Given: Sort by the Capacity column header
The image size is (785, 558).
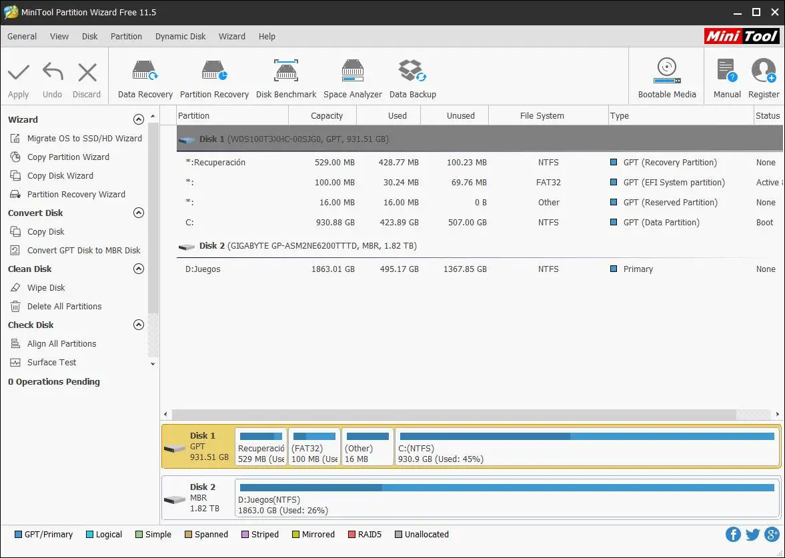Looking at the screenshot, I should (x=326, y=116).
